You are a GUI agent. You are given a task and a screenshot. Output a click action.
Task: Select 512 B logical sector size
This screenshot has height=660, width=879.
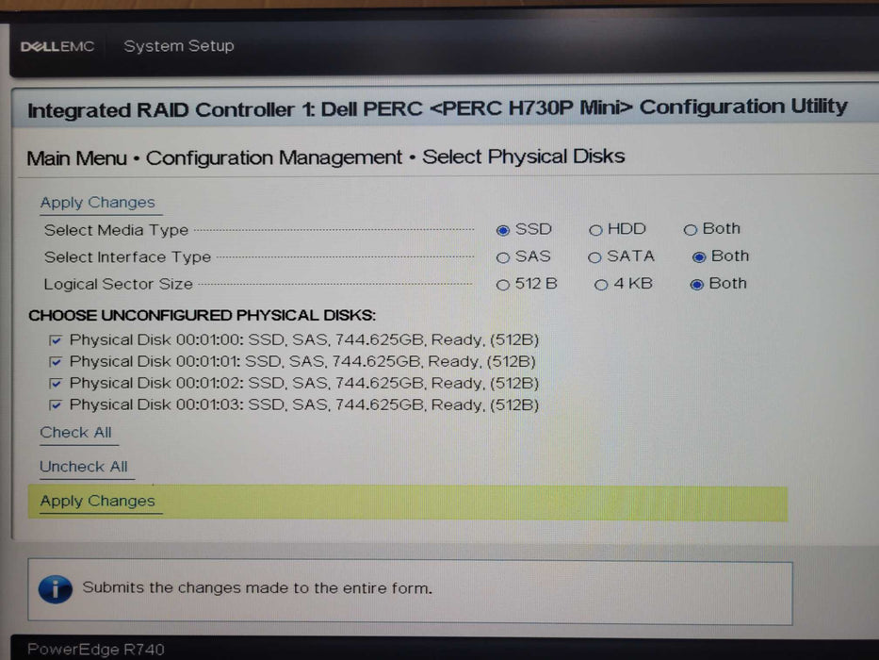503,285
